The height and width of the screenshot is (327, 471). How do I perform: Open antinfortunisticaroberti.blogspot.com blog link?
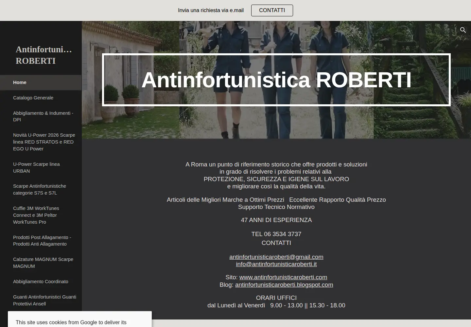284,285
